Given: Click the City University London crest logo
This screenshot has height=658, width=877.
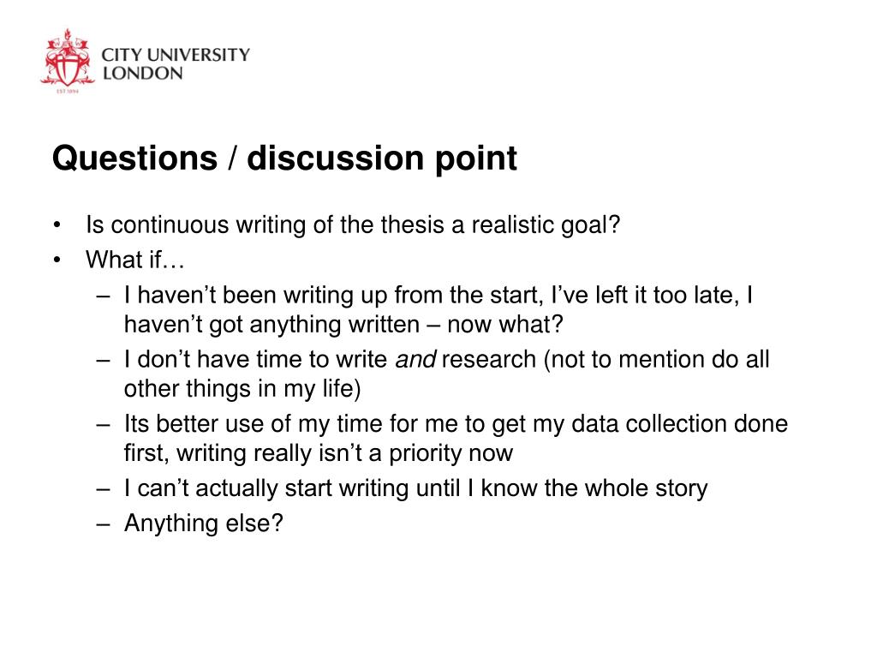Looking at the screenshot, I should coord(67,61).
